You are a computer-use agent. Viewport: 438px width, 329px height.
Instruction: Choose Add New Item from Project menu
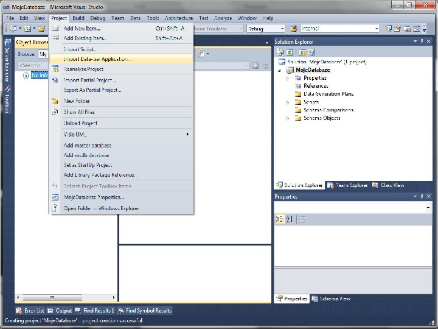pyautogui.click(x=121, y=28)
